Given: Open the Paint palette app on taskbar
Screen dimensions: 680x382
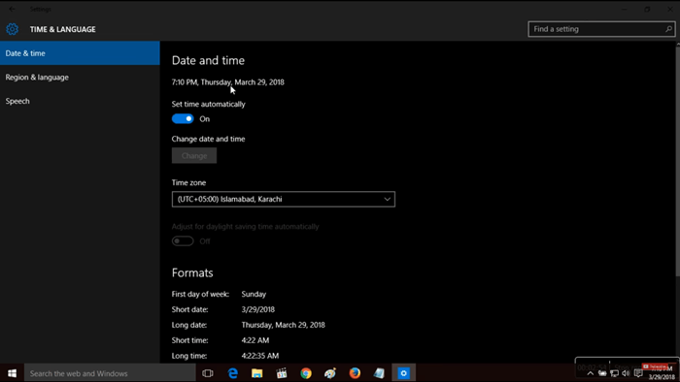Looking at the screenshot, I should pos(330,373).
